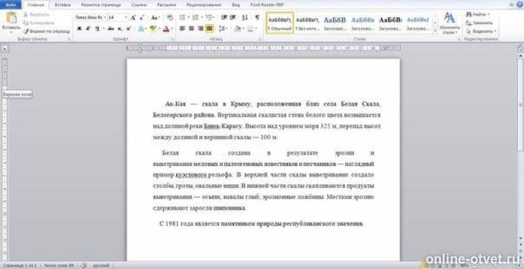Click the numbered list icon

(196, 17)
